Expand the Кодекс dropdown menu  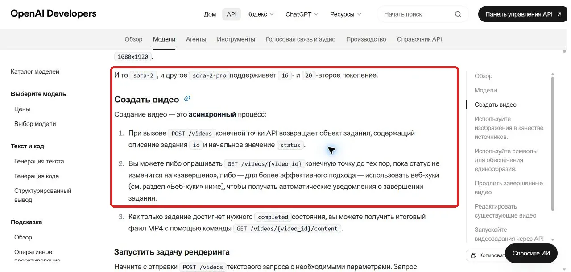pyautogui.click(x=261, y=14)
